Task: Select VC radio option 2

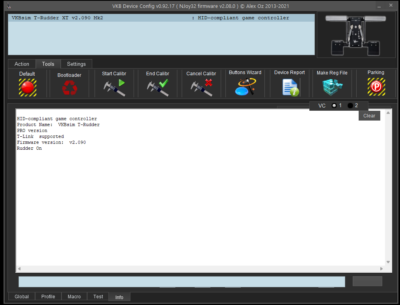Action: [350, 106]
